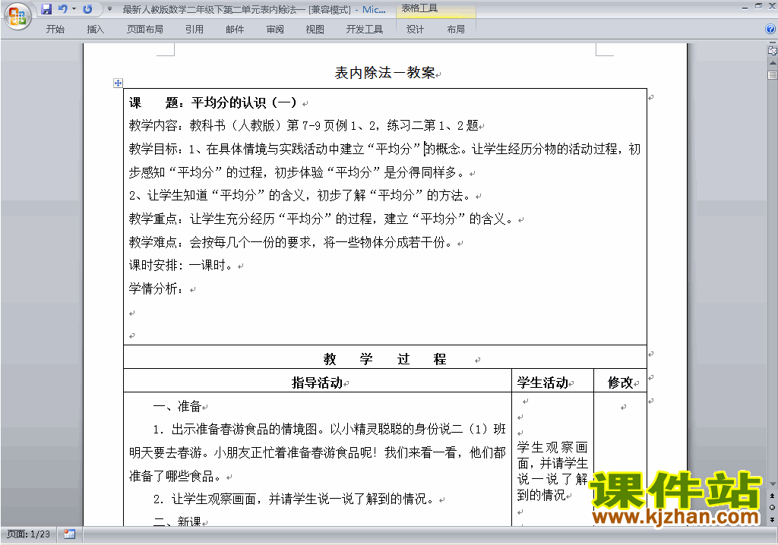Open the 页面布局 ribbon tab

coord(145,30)
